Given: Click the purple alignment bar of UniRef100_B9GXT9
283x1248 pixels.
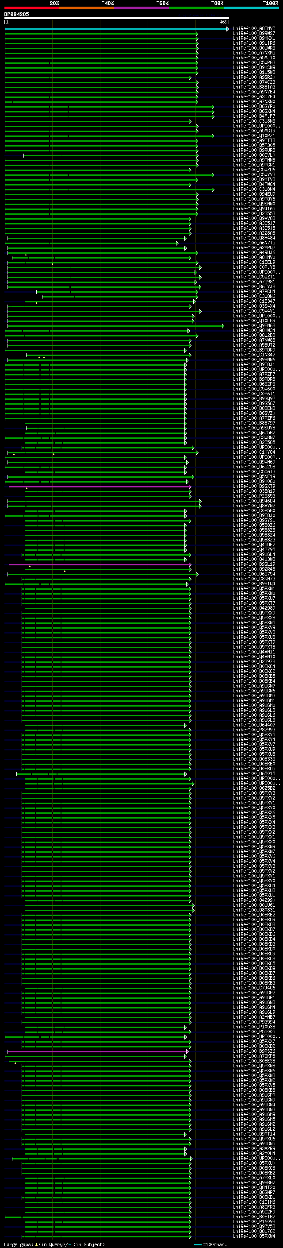Looking at the screenshot, I should [x=99, y=487].
